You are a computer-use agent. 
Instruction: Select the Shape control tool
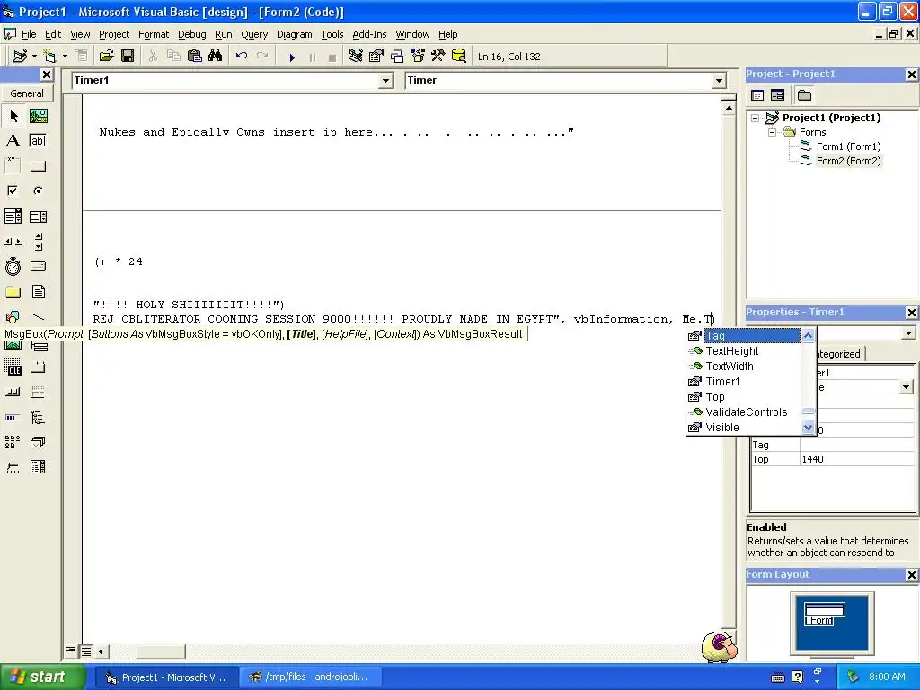(x=13, y=317)
